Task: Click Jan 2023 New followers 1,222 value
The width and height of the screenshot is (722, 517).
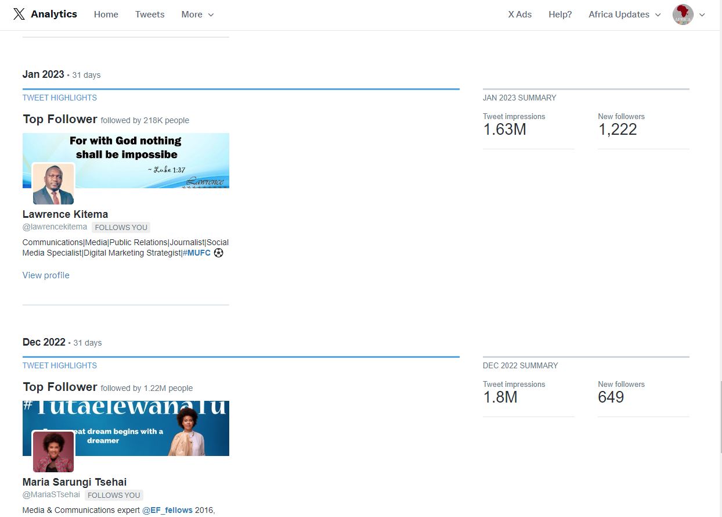Action: [618, 130]
